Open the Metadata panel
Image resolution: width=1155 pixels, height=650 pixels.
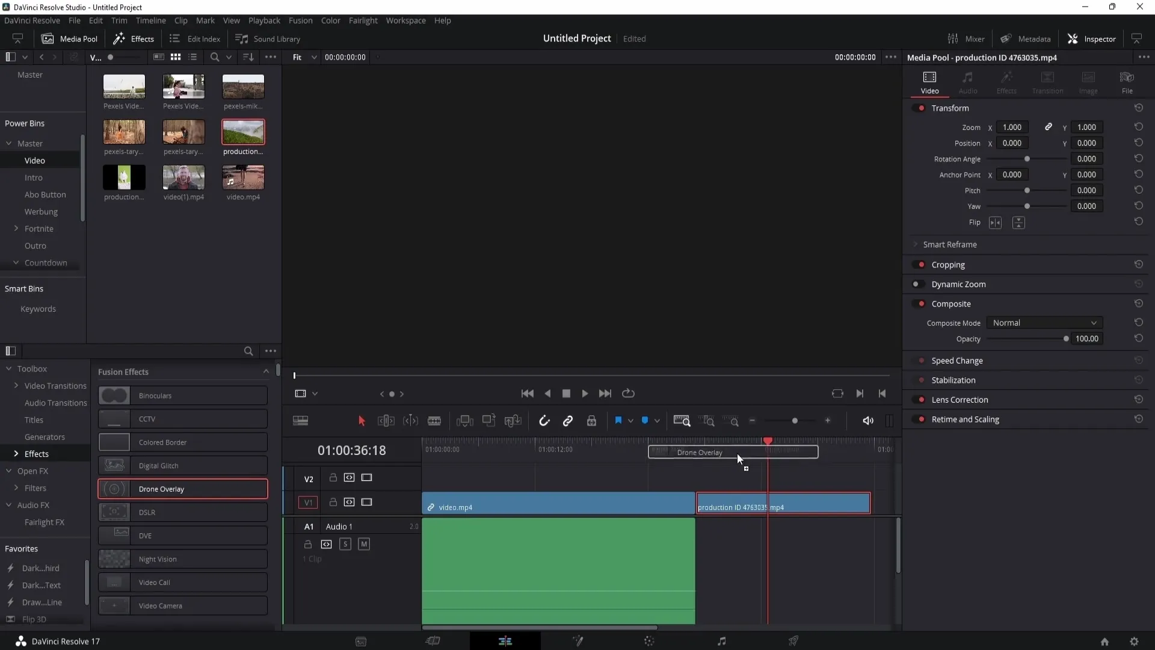tap(1026, 39)
